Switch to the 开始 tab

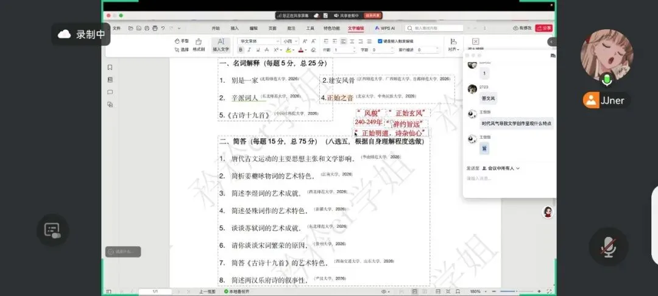click(x=216, y=28)
